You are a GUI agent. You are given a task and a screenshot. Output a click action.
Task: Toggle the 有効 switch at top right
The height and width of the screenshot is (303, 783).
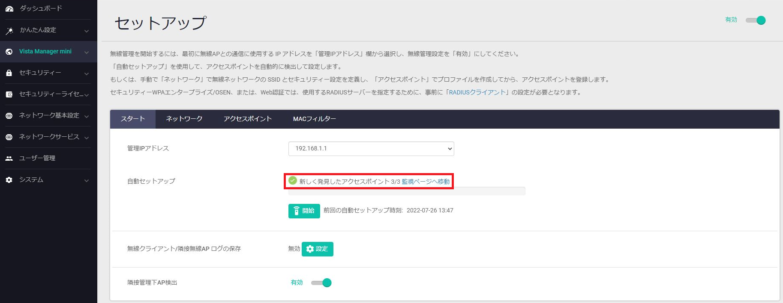(756, 20)
